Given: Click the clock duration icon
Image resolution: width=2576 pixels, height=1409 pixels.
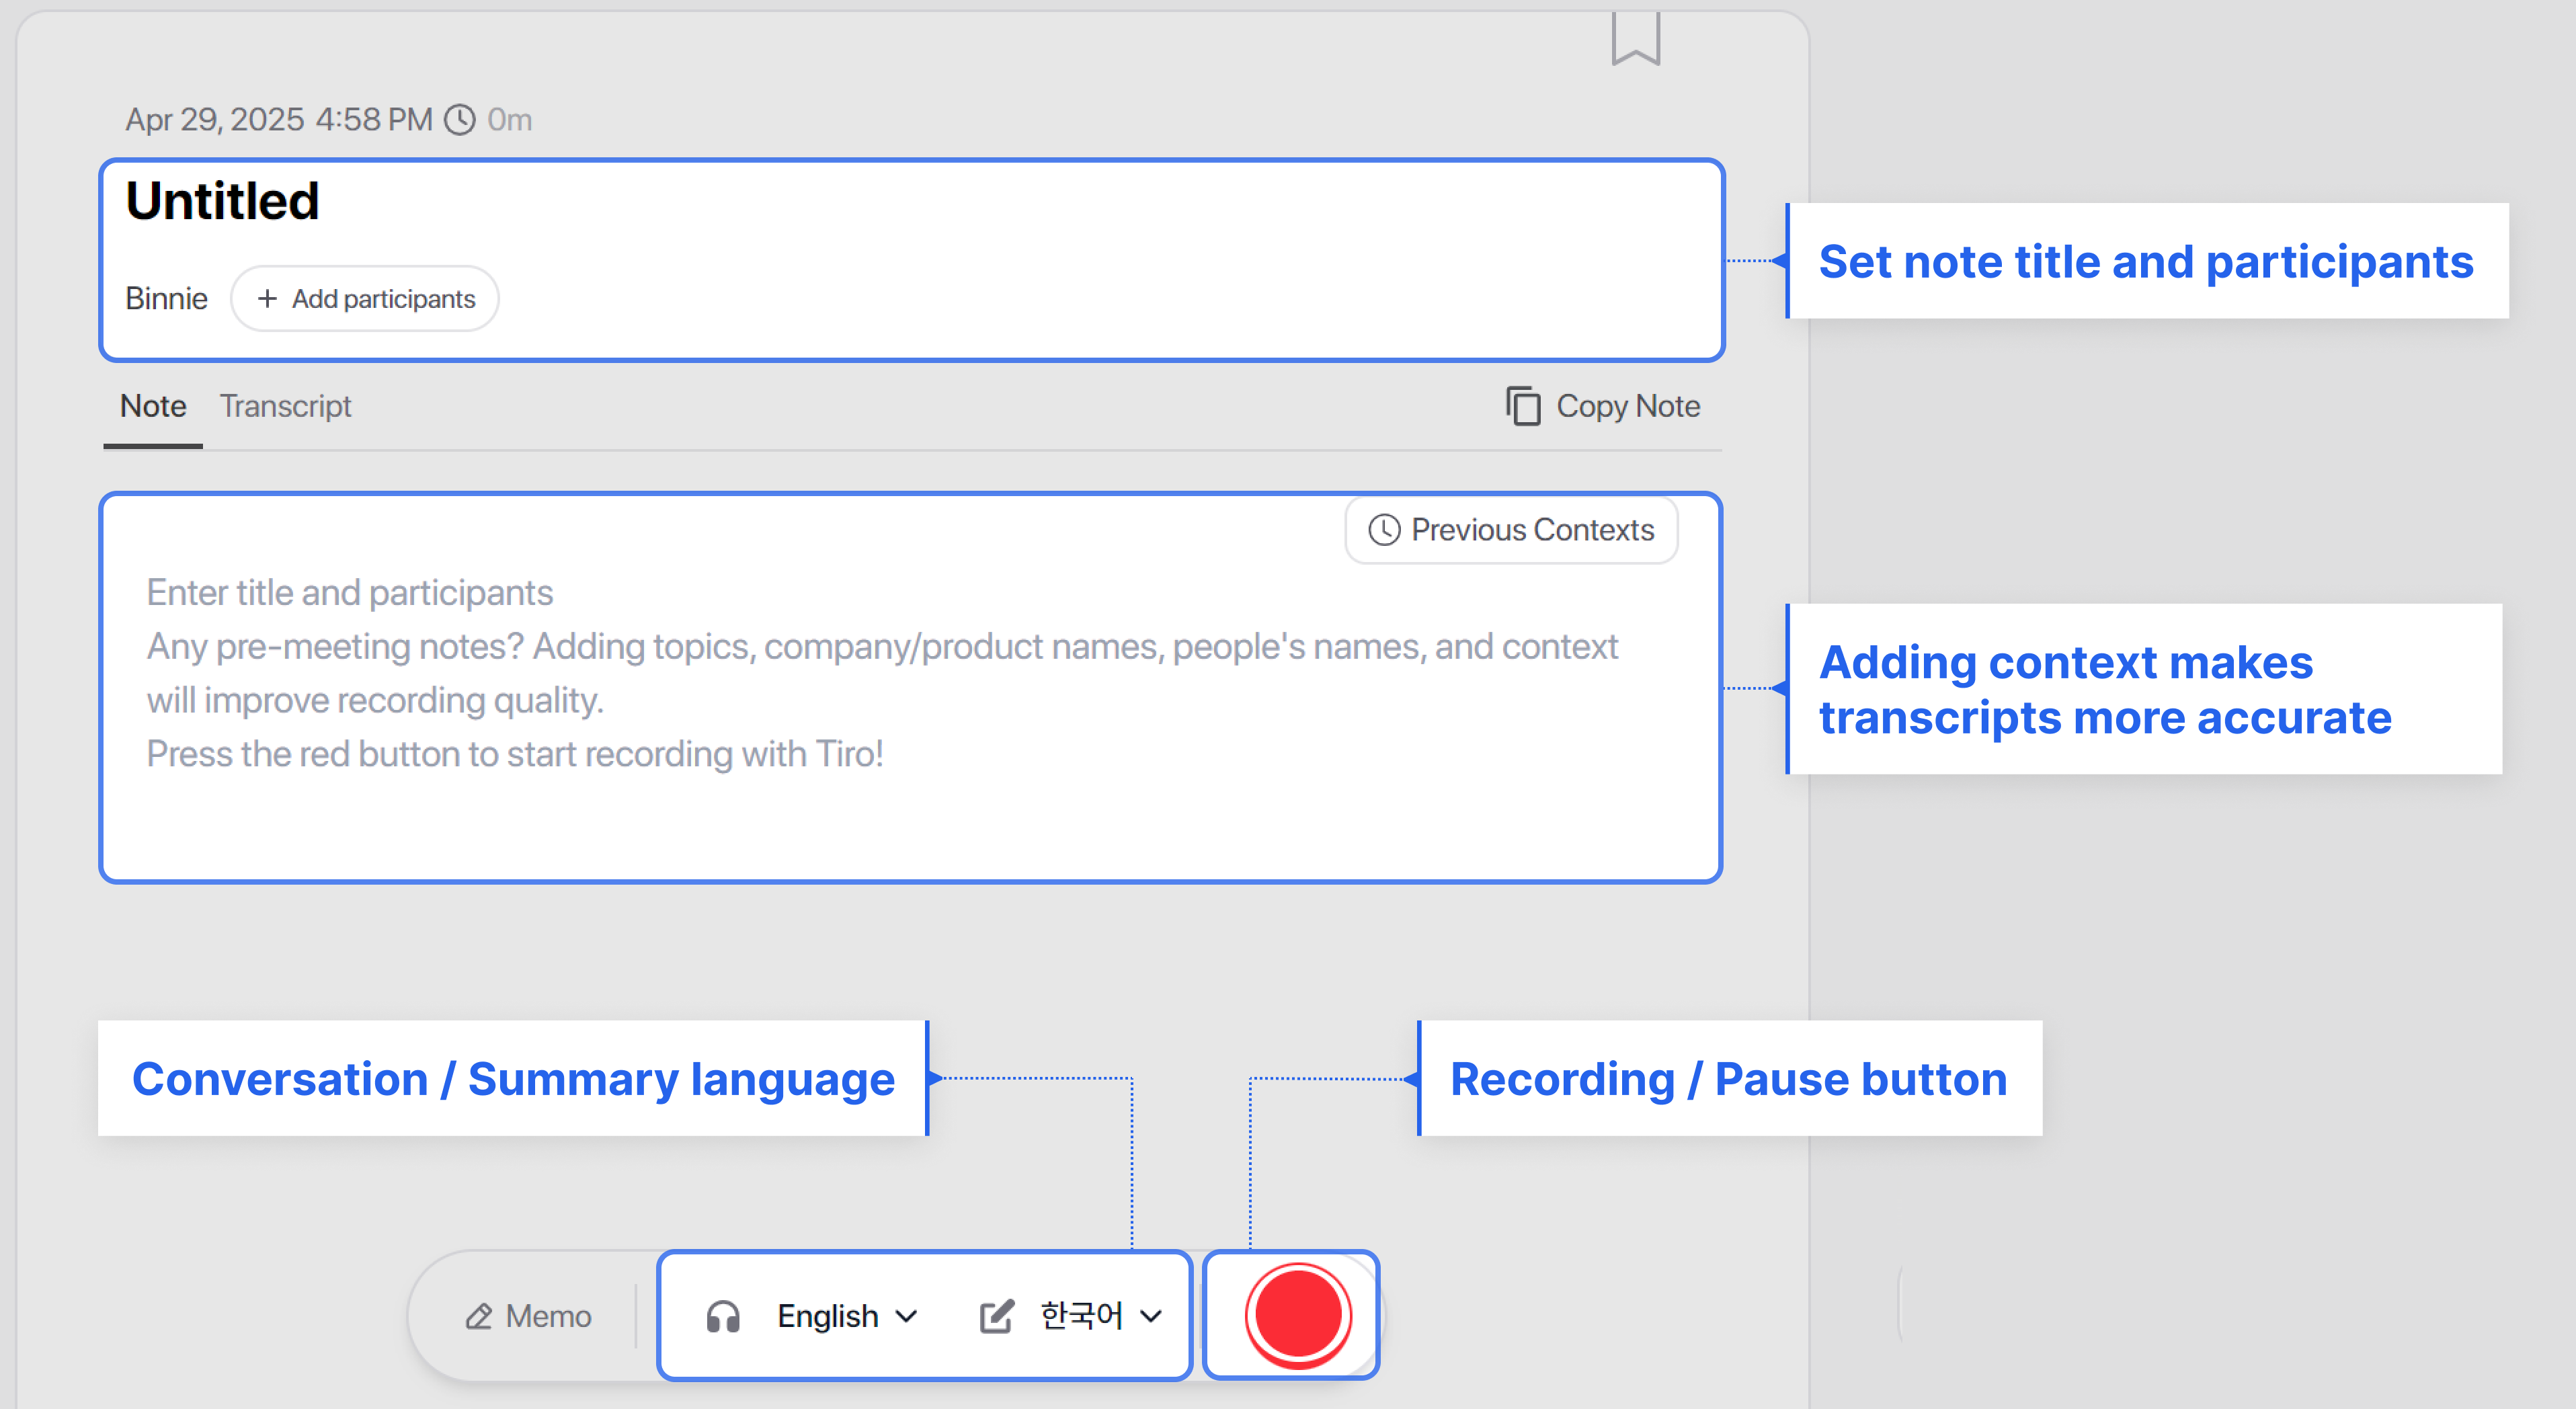Looking at the screenshot, I should click(459, 120).
